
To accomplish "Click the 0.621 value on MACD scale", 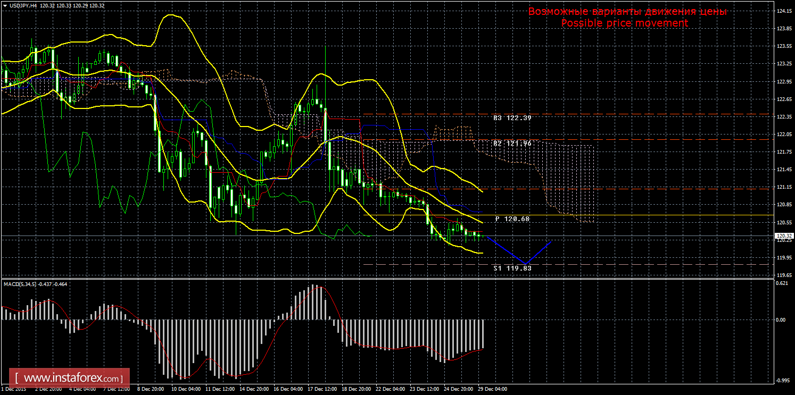I will (x=782, y=283).
